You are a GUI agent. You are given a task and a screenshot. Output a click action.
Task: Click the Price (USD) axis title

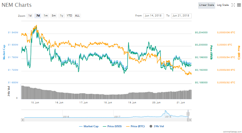[211, 52]
